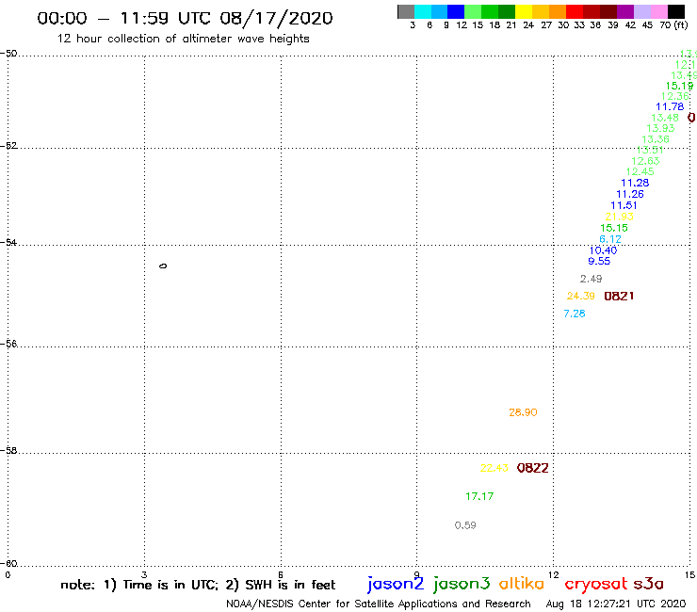Select the 9.55 wave height value
The image size is (697, 612).
point(599,261)
